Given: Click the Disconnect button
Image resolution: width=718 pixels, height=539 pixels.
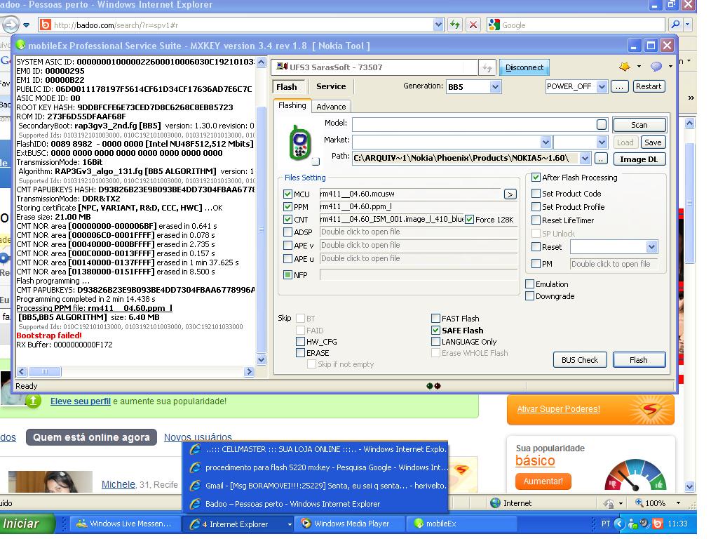Looking at the screenshot, I should coord(524,68).
